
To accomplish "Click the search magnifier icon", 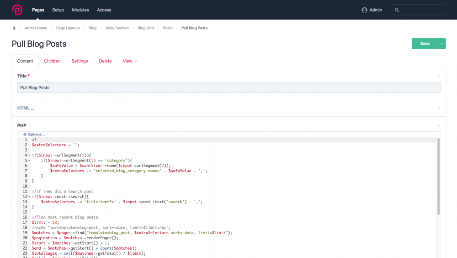I will (397, 10).
